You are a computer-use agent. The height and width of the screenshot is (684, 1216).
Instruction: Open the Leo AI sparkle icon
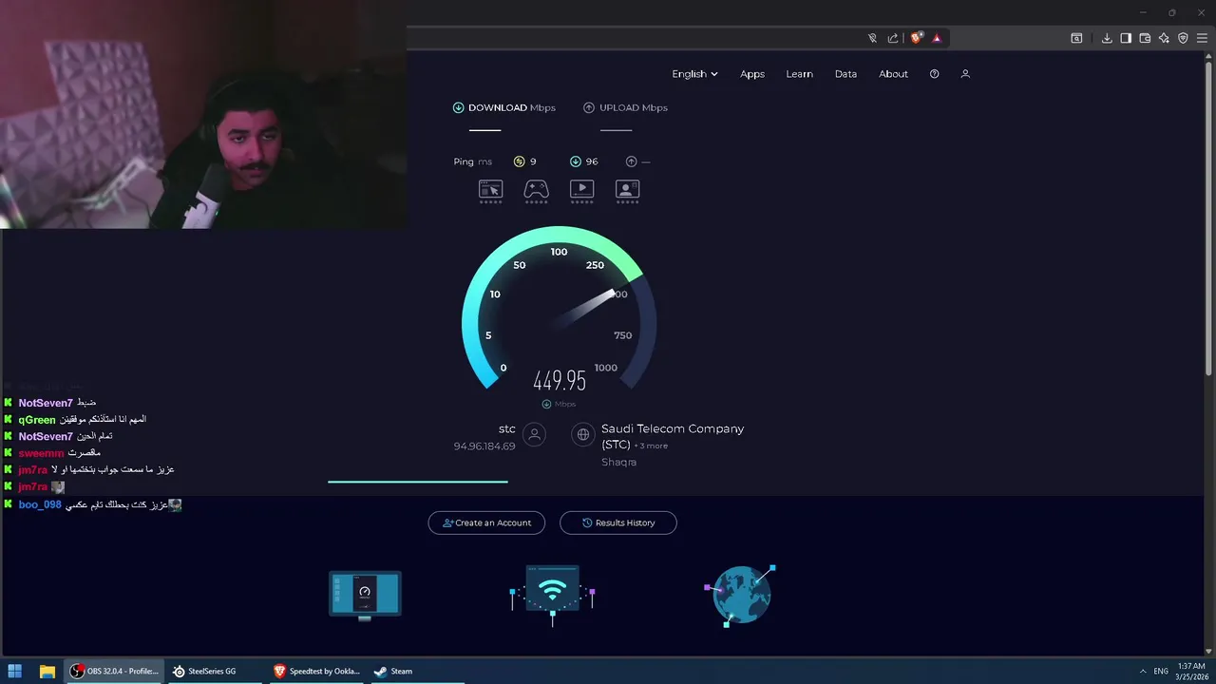tap(1164, 38)
